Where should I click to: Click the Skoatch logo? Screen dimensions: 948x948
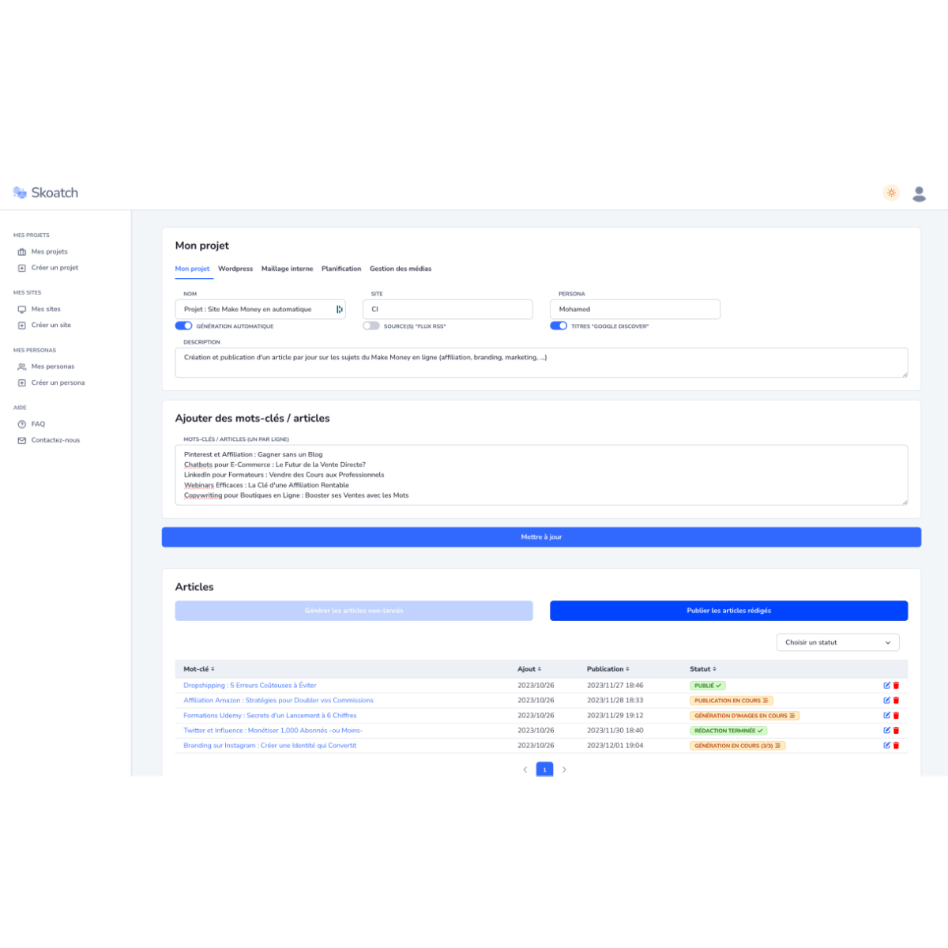46,193
